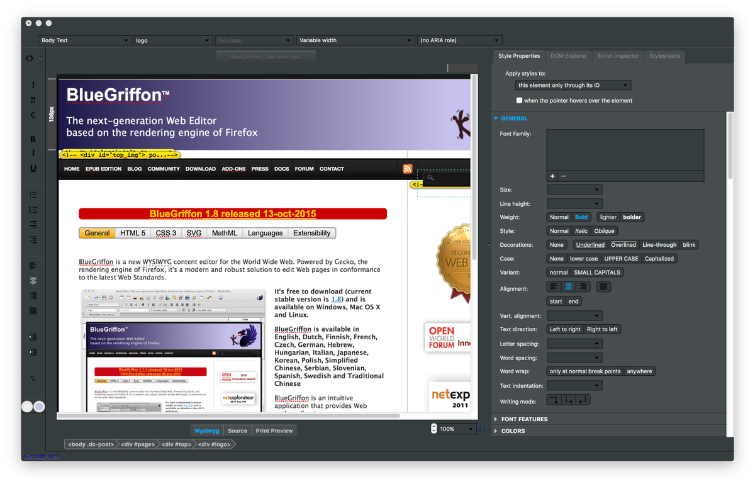
Task: Open the 'HTML 5' tab on the webpage
Action: coord(133,233)
